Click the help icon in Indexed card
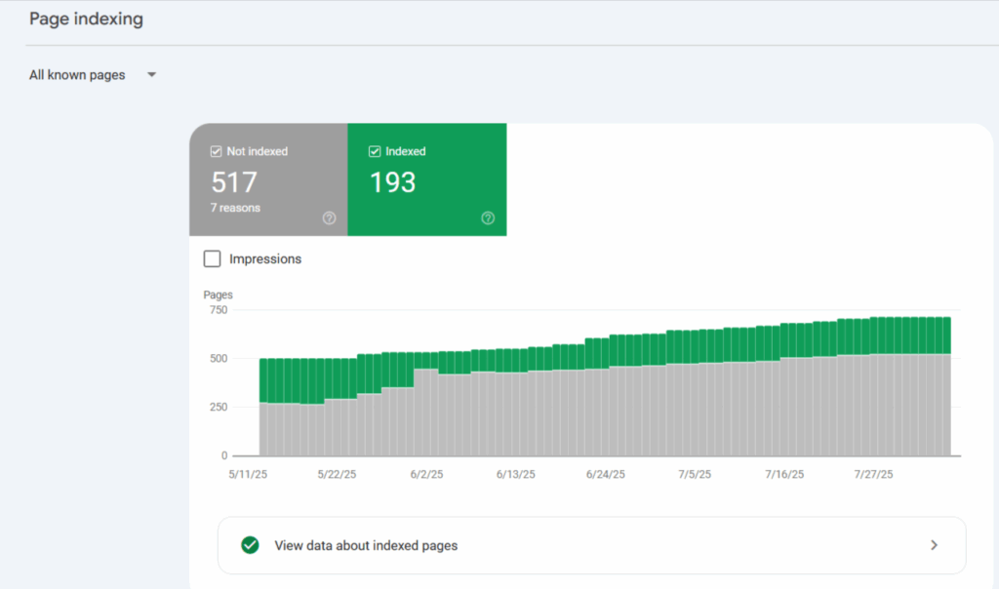 tap(488, 218)
